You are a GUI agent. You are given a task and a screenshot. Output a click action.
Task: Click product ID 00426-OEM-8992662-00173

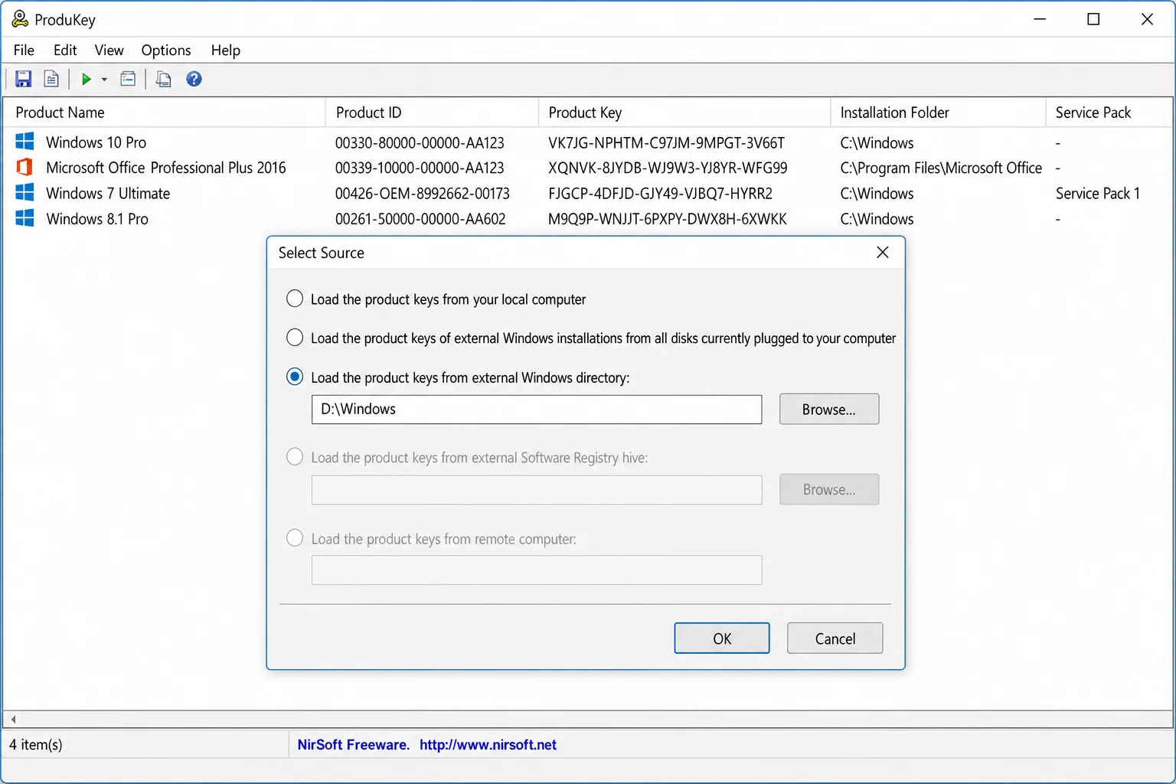click(422, 194)
